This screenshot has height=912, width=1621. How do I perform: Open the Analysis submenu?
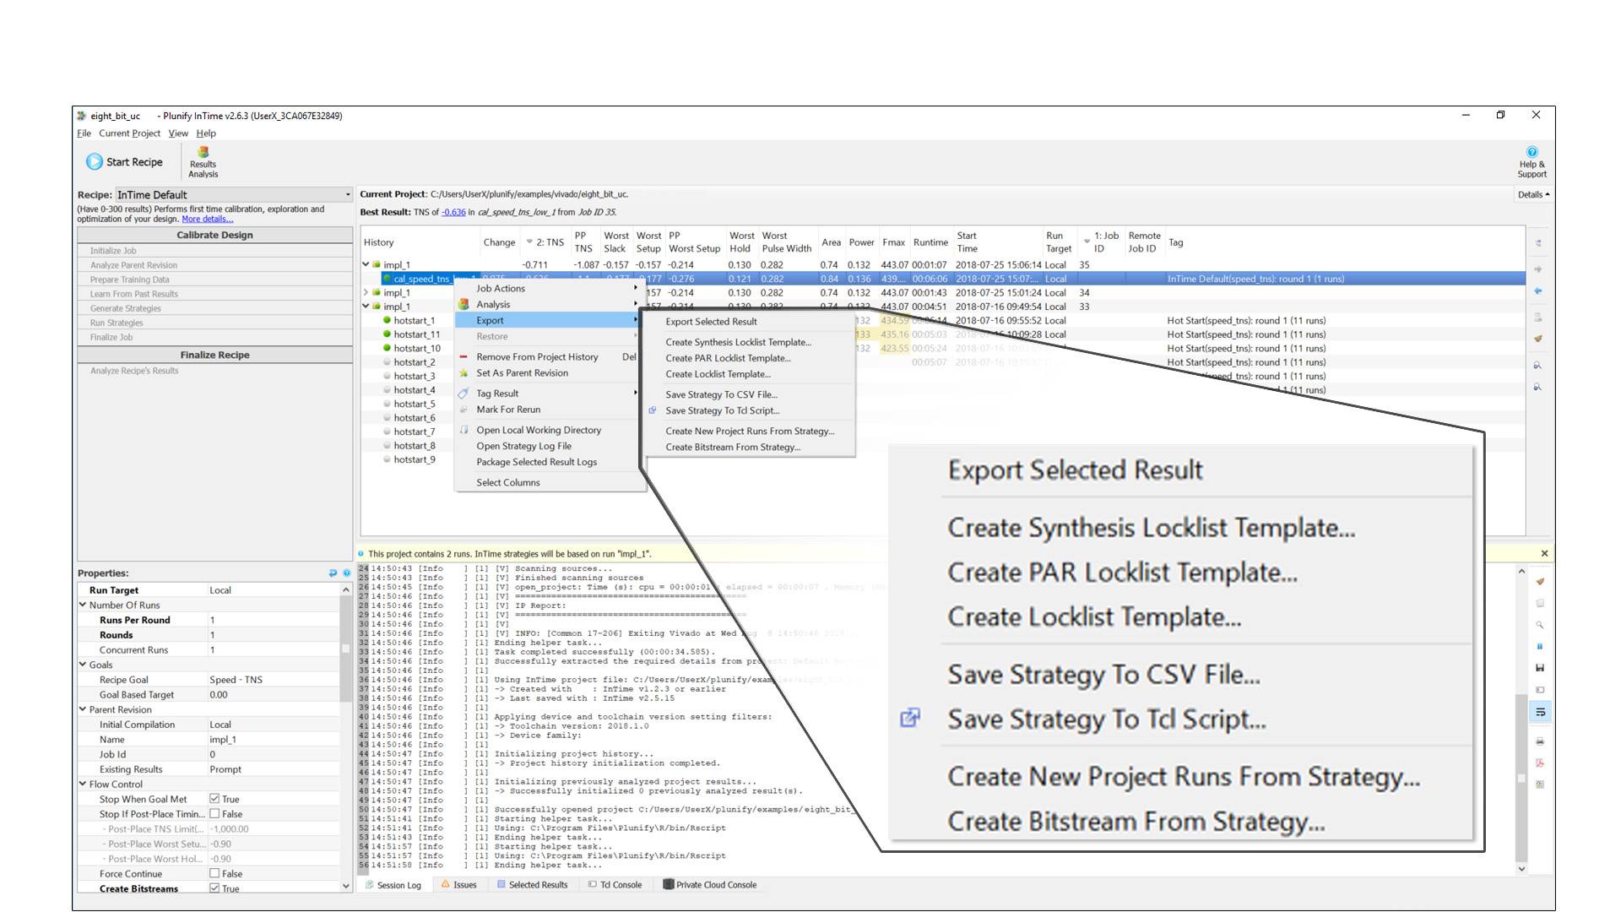click(549, 305)
